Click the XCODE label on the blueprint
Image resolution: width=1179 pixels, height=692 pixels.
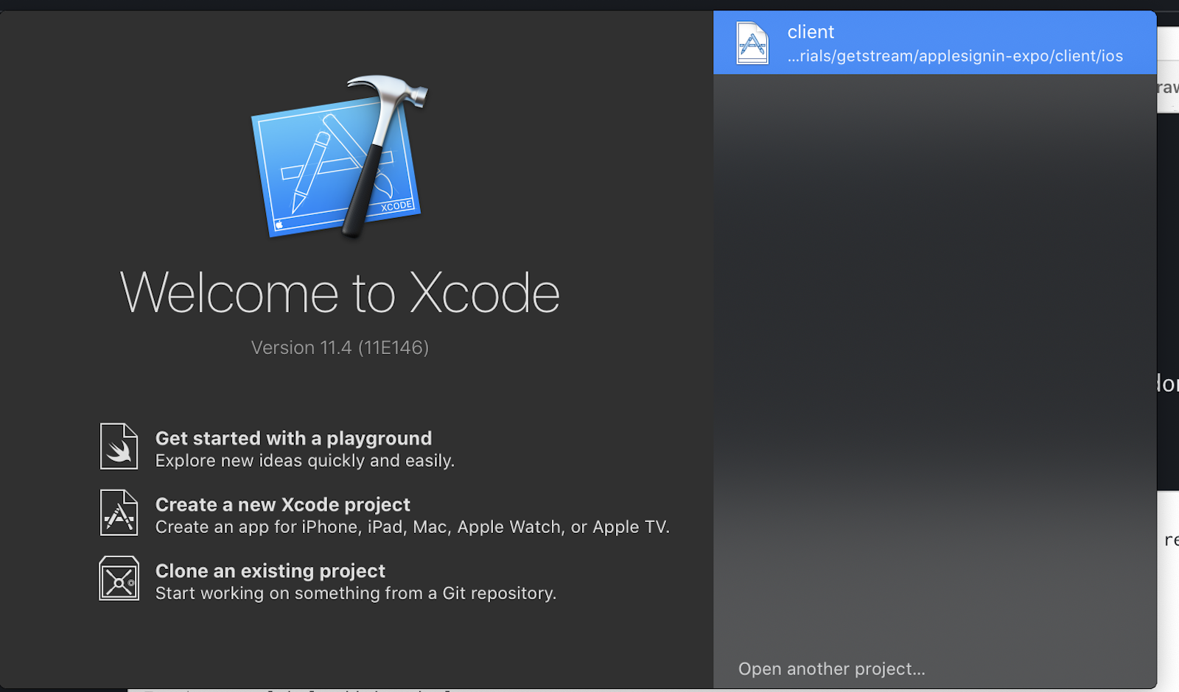(396, 206)
